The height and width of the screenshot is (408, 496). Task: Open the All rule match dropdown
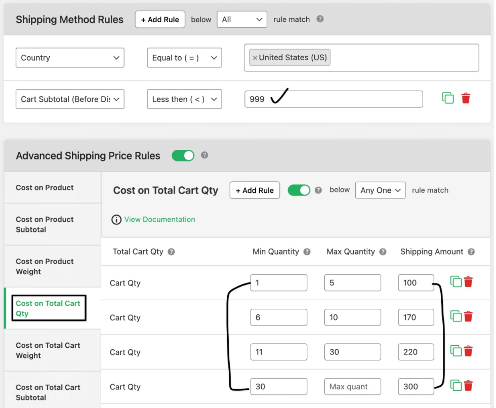click(x=242, y=19)
